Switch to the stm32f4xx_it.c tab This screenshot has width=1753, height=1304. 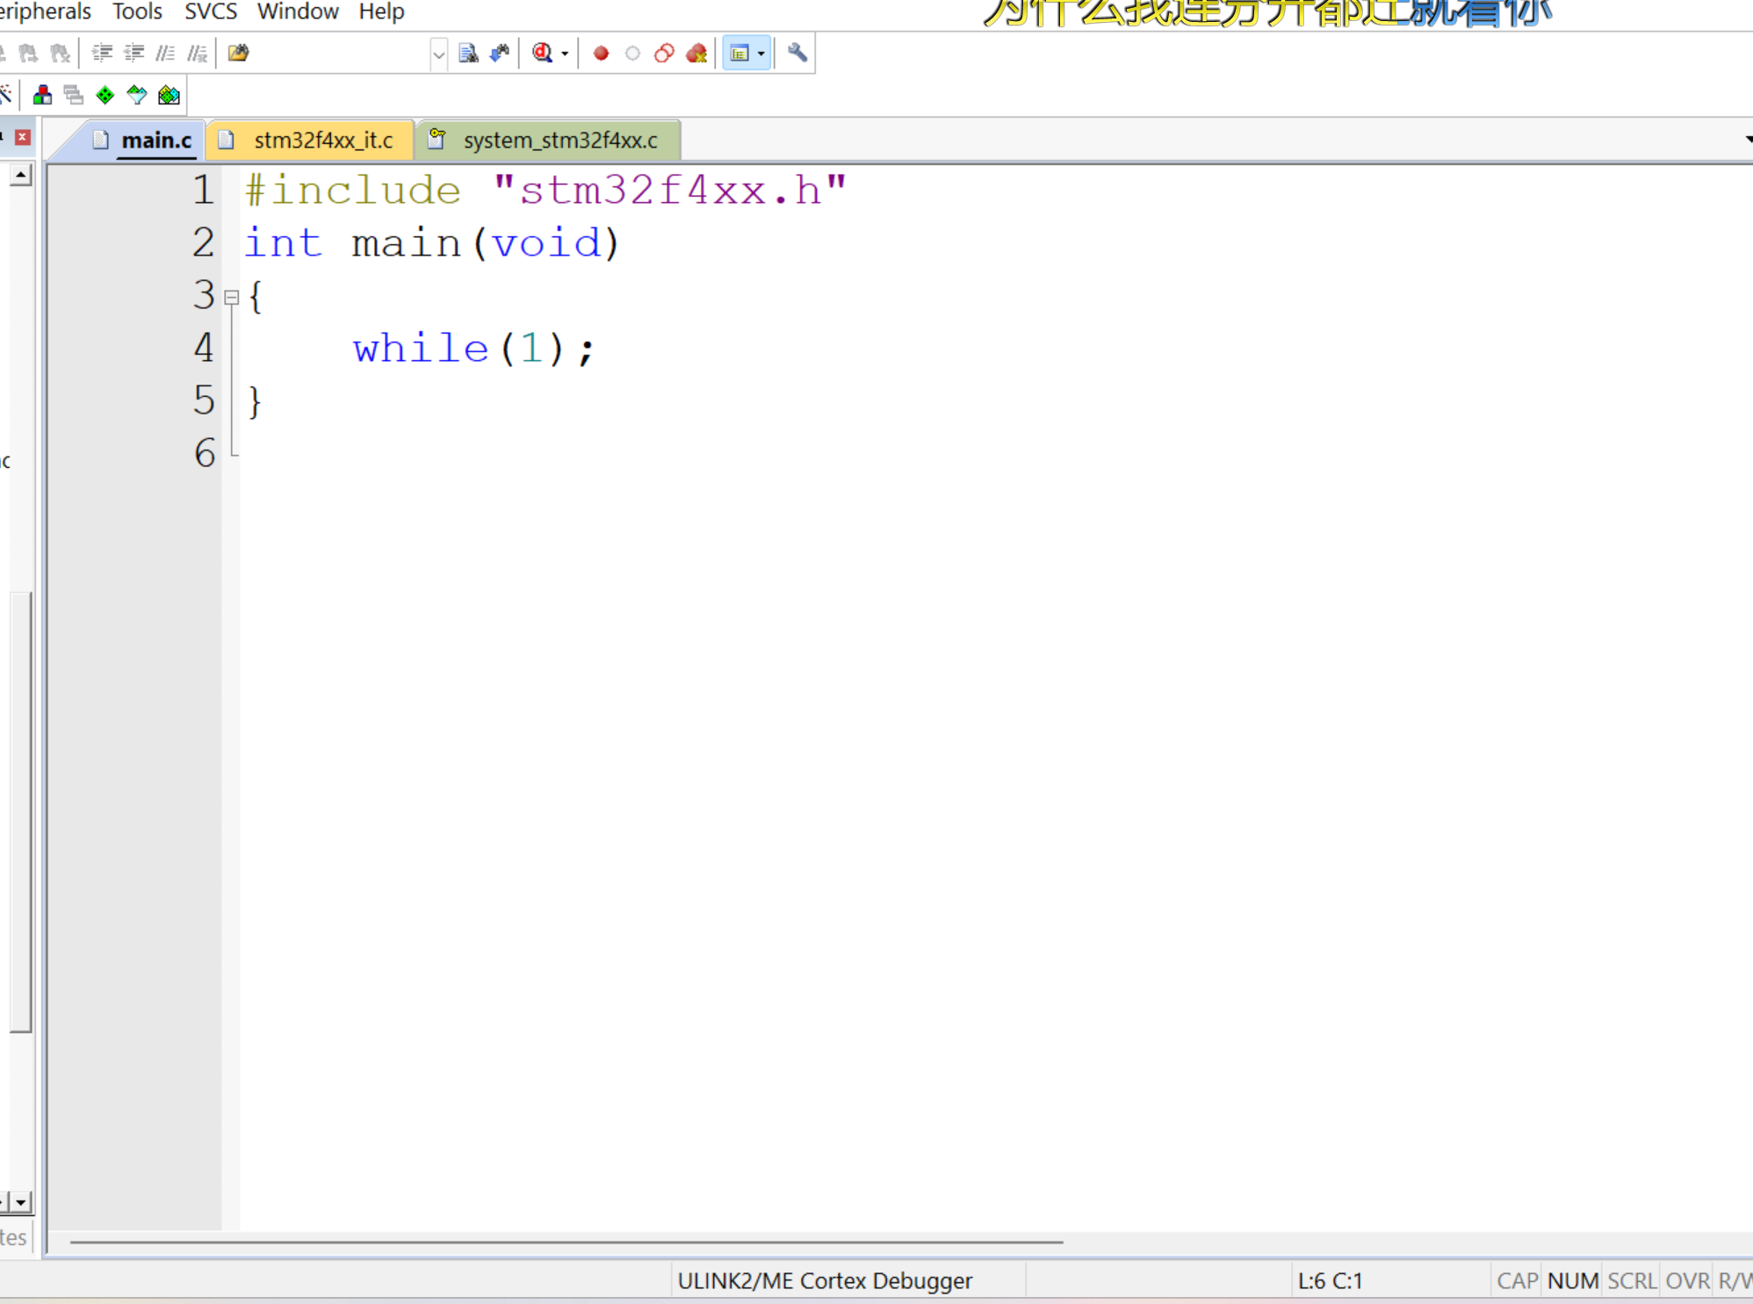[311, 140]
